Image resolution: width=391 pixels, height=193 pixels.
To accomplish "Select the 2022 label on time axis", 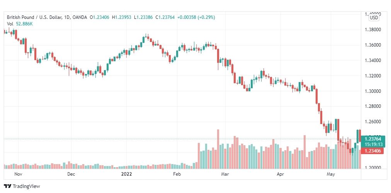I will (x=126, y=174).
